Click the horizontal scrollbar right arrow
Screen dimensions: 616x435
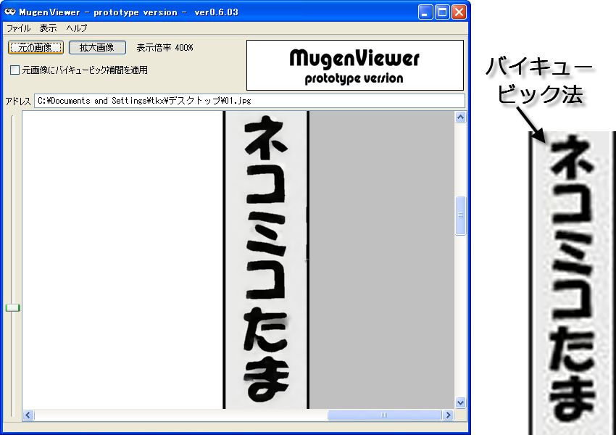click(x=448, y=415)
